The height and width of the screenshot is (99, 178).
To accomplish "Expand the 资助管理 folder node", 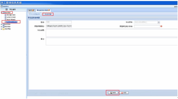I will click(1, 29).
